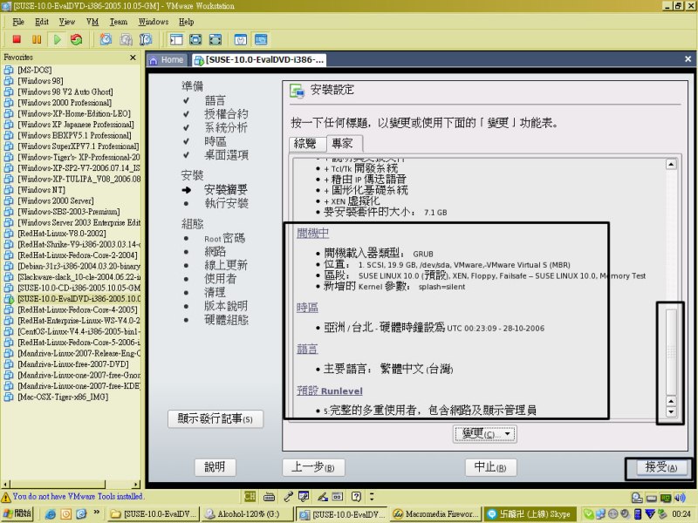The width and height of the screenshot is (698, 523).
Task: Click the IME help question-mark icon
Action: point(356,496)
